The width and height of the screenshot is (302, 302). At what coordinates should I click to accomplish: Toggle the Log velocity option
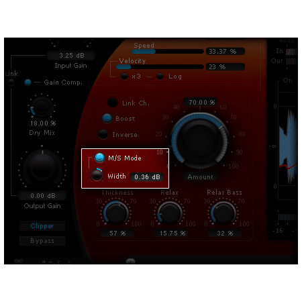point(160,77)
